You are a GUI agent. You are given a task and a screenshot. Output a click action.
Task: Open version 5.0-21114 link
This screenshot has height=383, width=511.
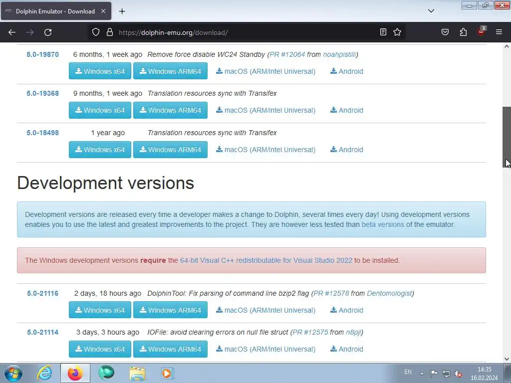(x=43, y=333)
